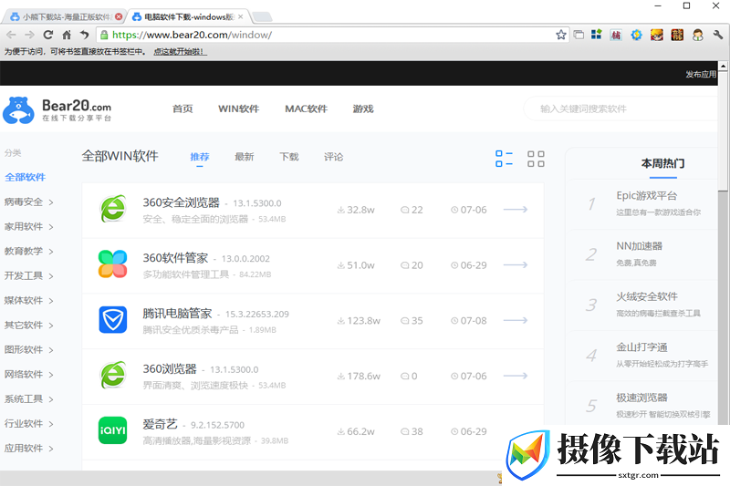Screen dimensions: 730x486
Task: Open 火绒安全软件 in weekly hot list
Action: coord(647,296)
